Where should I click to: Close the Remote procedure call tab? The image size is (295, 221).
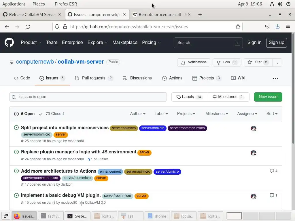pos(189,14)
